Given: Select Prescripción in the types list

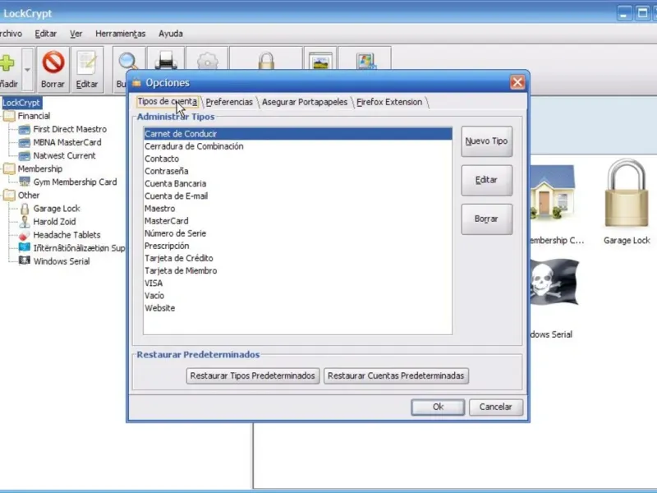Looking at the screenshot, I should [297, 246].
